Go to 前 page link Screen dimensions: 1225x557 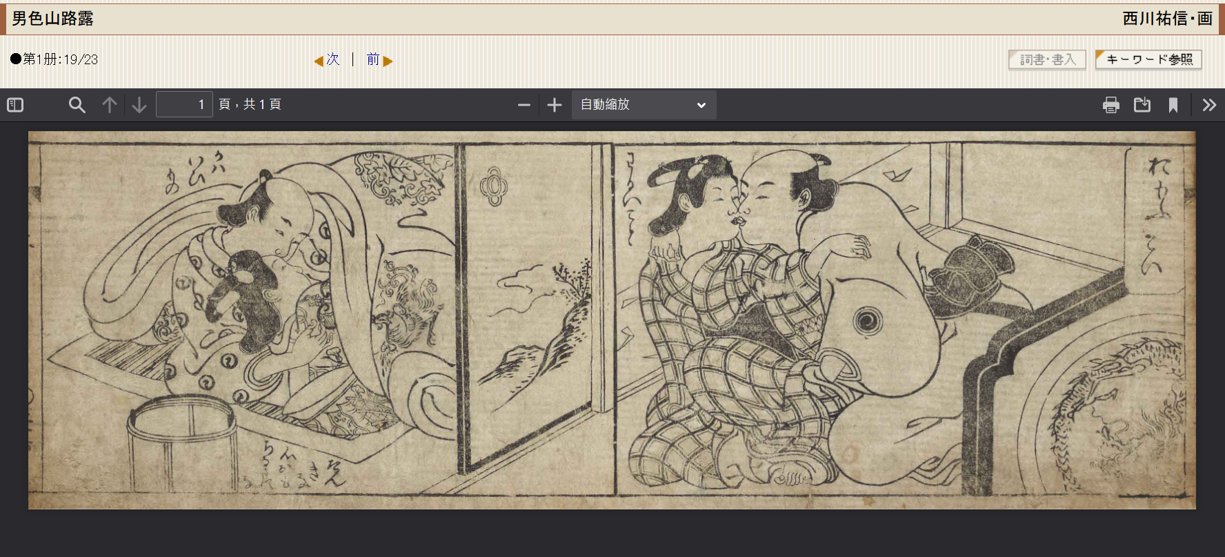[373, 59]
